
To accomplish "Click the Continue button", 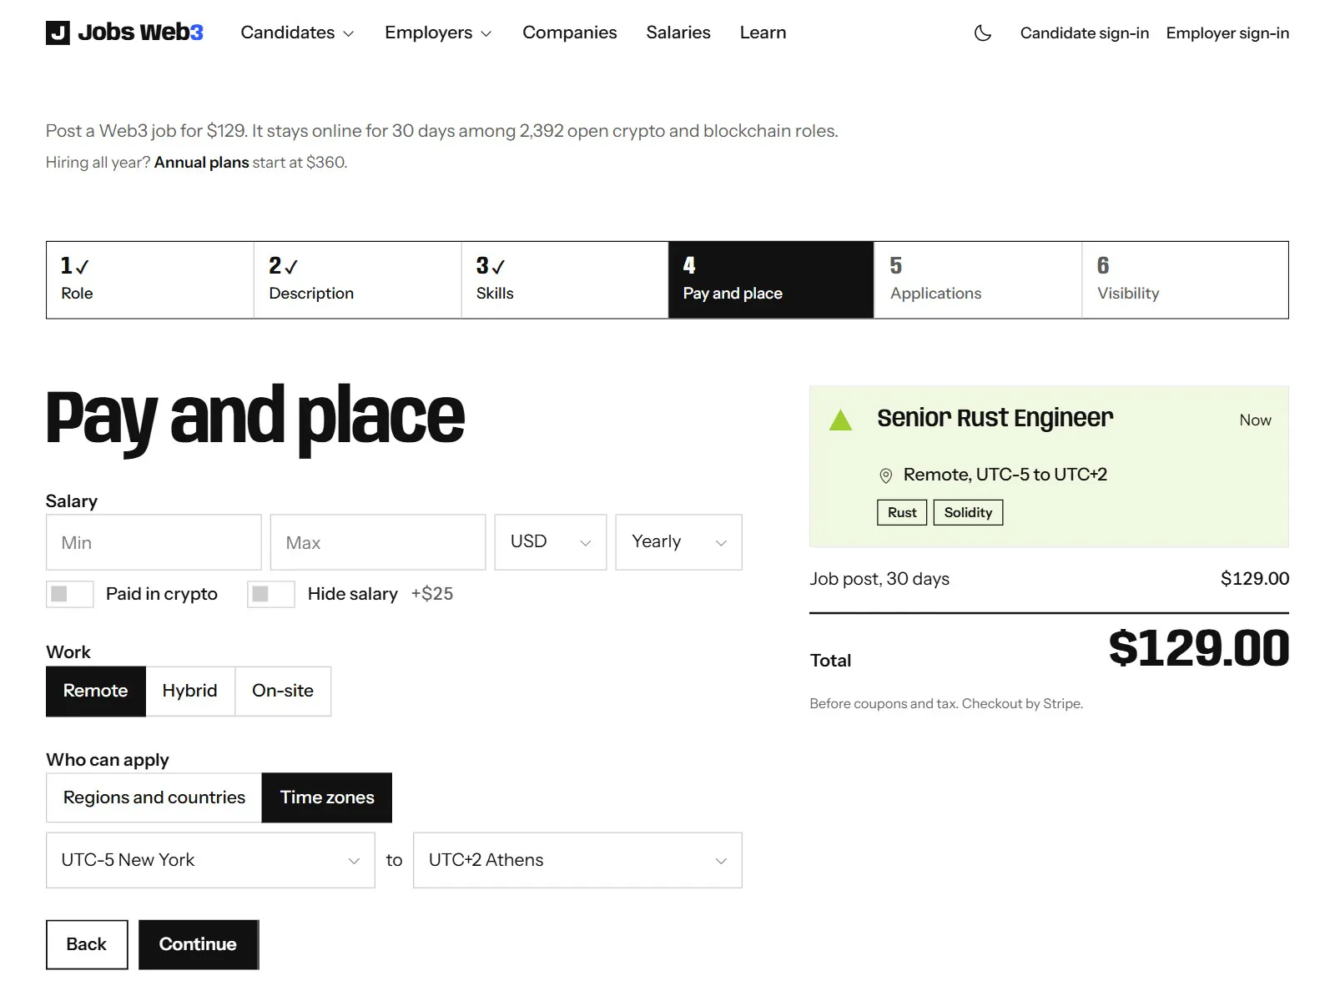I will point(199,944).
